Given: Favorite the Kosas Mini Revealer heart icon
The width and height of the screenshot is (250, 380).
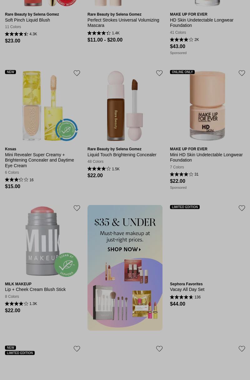Looking at the screenshot, I should [x=77, y=73].
